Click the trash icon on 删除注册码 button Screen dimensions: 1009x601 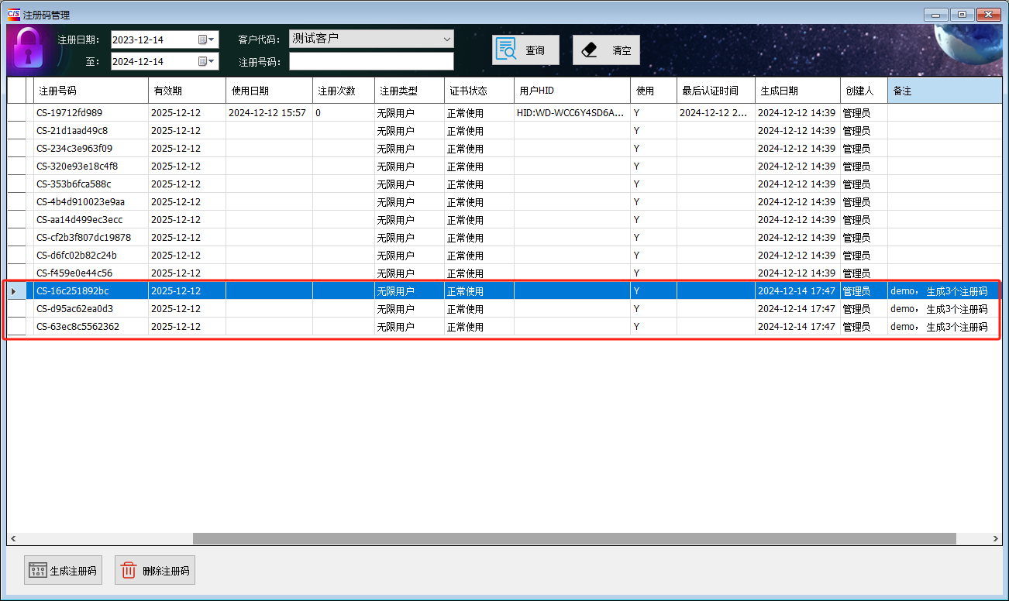[x=129, y=571]
